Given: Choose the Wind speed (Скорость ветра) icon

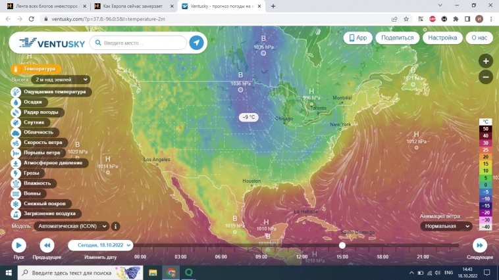Looking at the screenshot, I should [16, 143].
